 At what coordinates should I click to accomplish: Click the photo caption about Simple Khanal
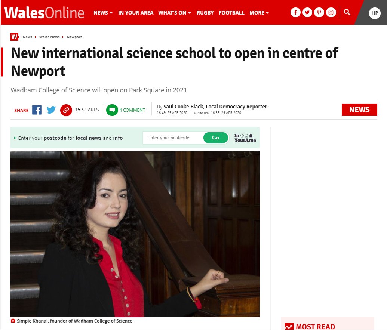74,321
